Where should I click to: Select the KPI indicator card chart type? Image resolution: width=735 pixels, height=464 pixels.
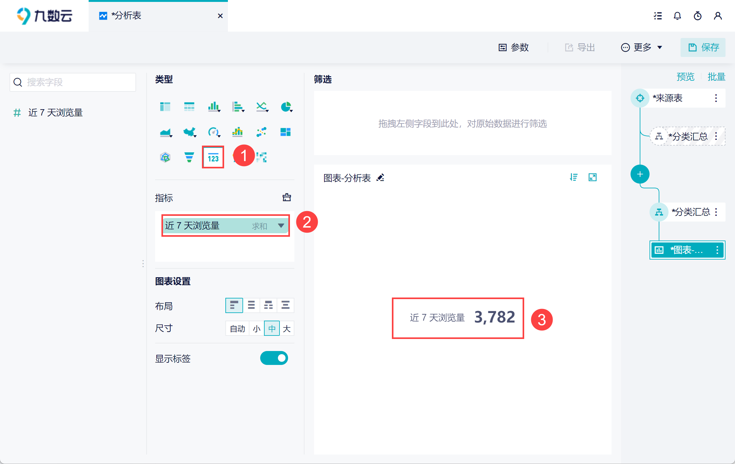pyautogui.click(x=213, y=157)
